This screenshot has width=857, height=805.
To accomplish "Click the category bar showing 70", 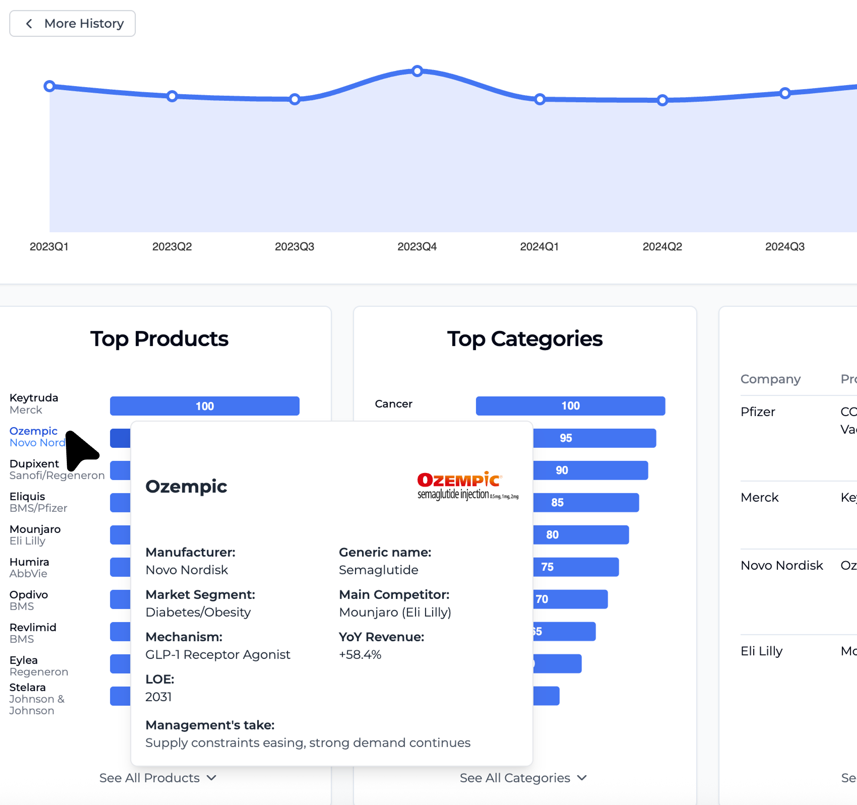I will [570, 599].
